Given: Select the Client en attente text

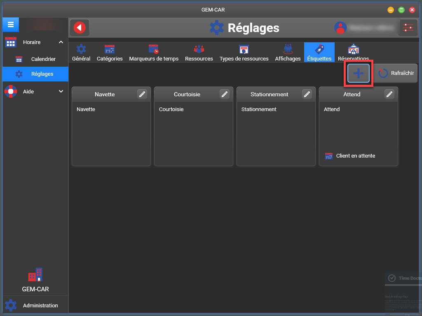Looking at the screenshot, I should point(356,156).
